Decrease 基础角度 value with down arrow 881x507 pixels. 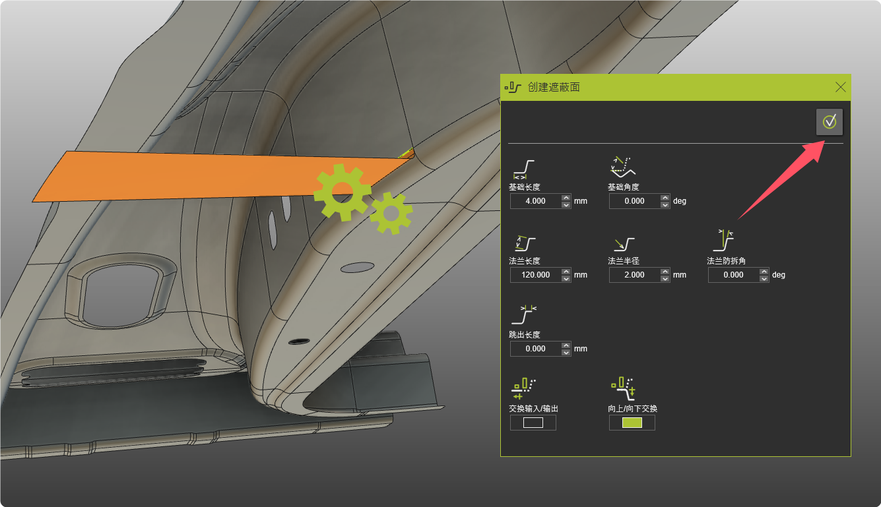click(x=665, y=205)
